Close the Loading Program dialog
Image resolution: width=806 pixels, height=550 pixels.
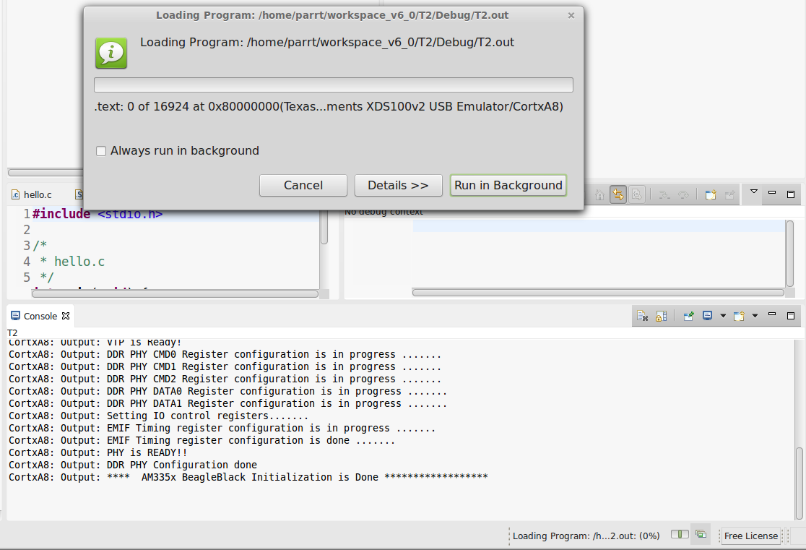(x=571, y=15)
